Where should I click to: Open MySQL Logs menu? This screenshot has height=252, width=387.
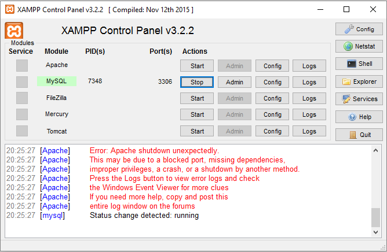(x=309, y=82)
